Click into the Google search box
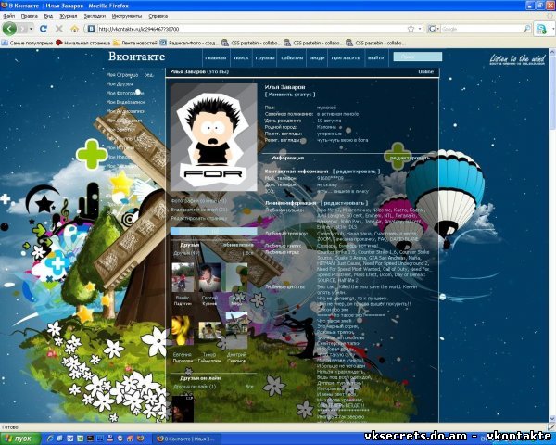 tap(482, 29)
